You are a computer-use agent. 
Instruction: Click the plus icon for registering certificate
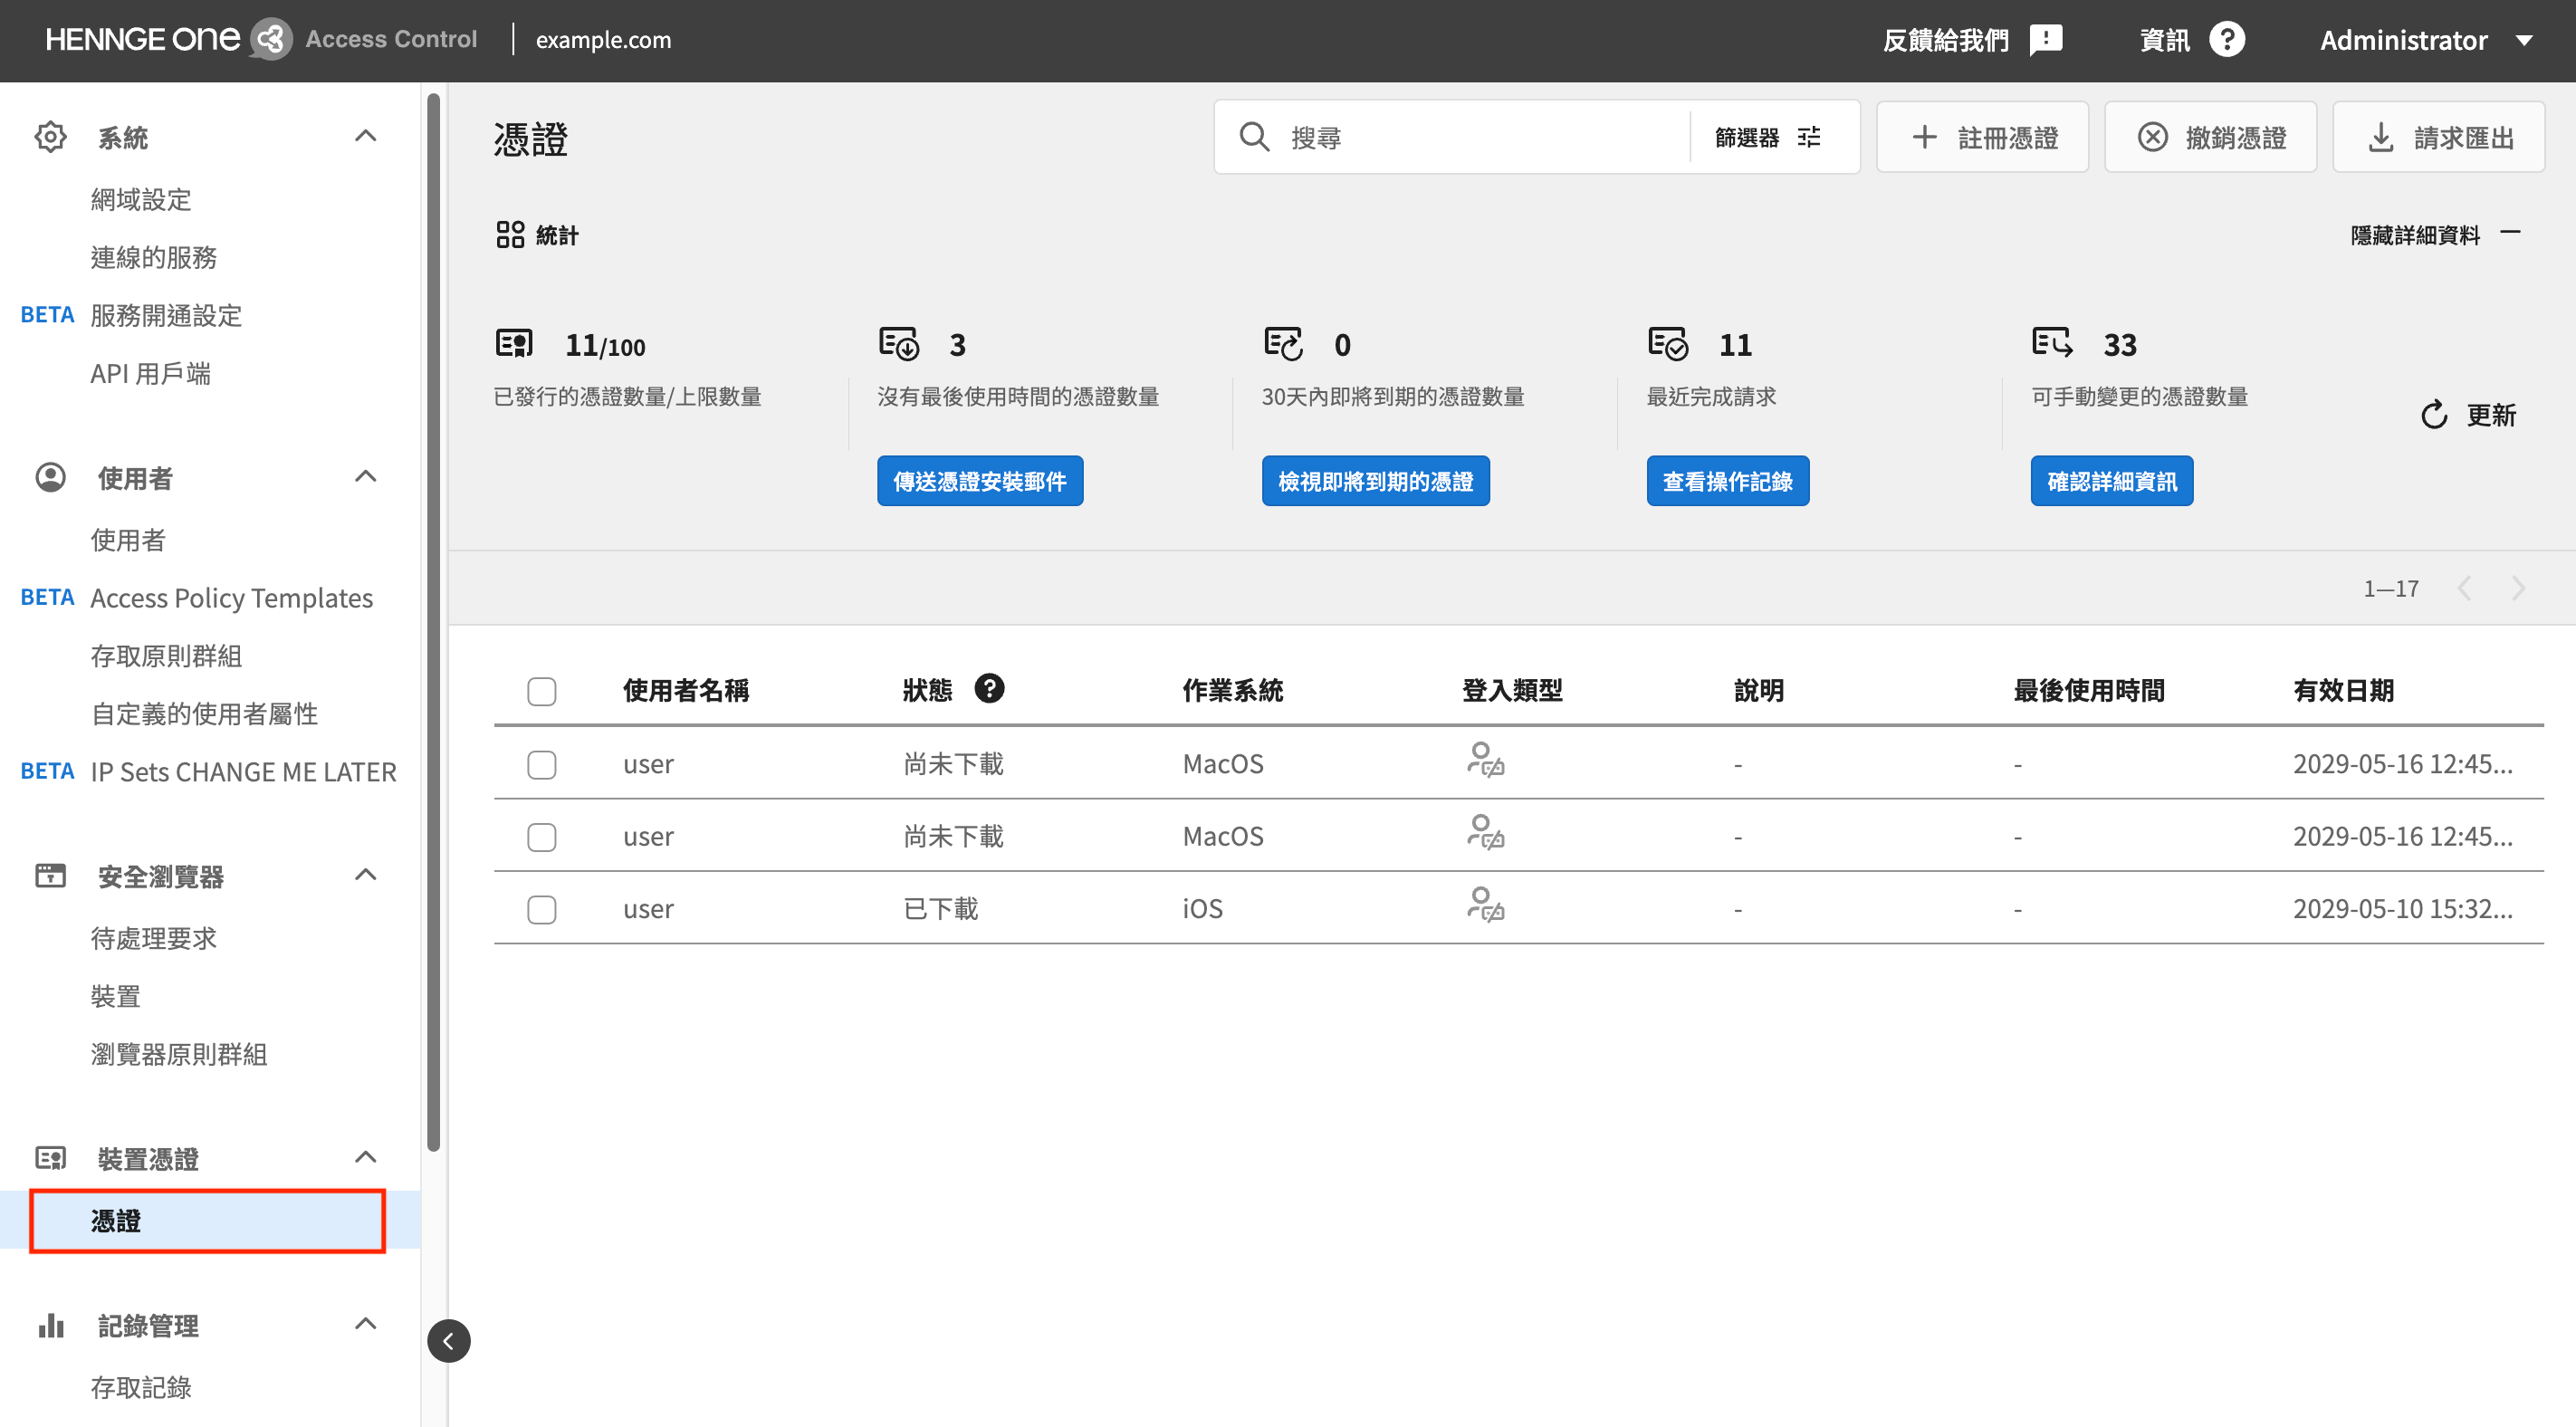[1924, 137]
